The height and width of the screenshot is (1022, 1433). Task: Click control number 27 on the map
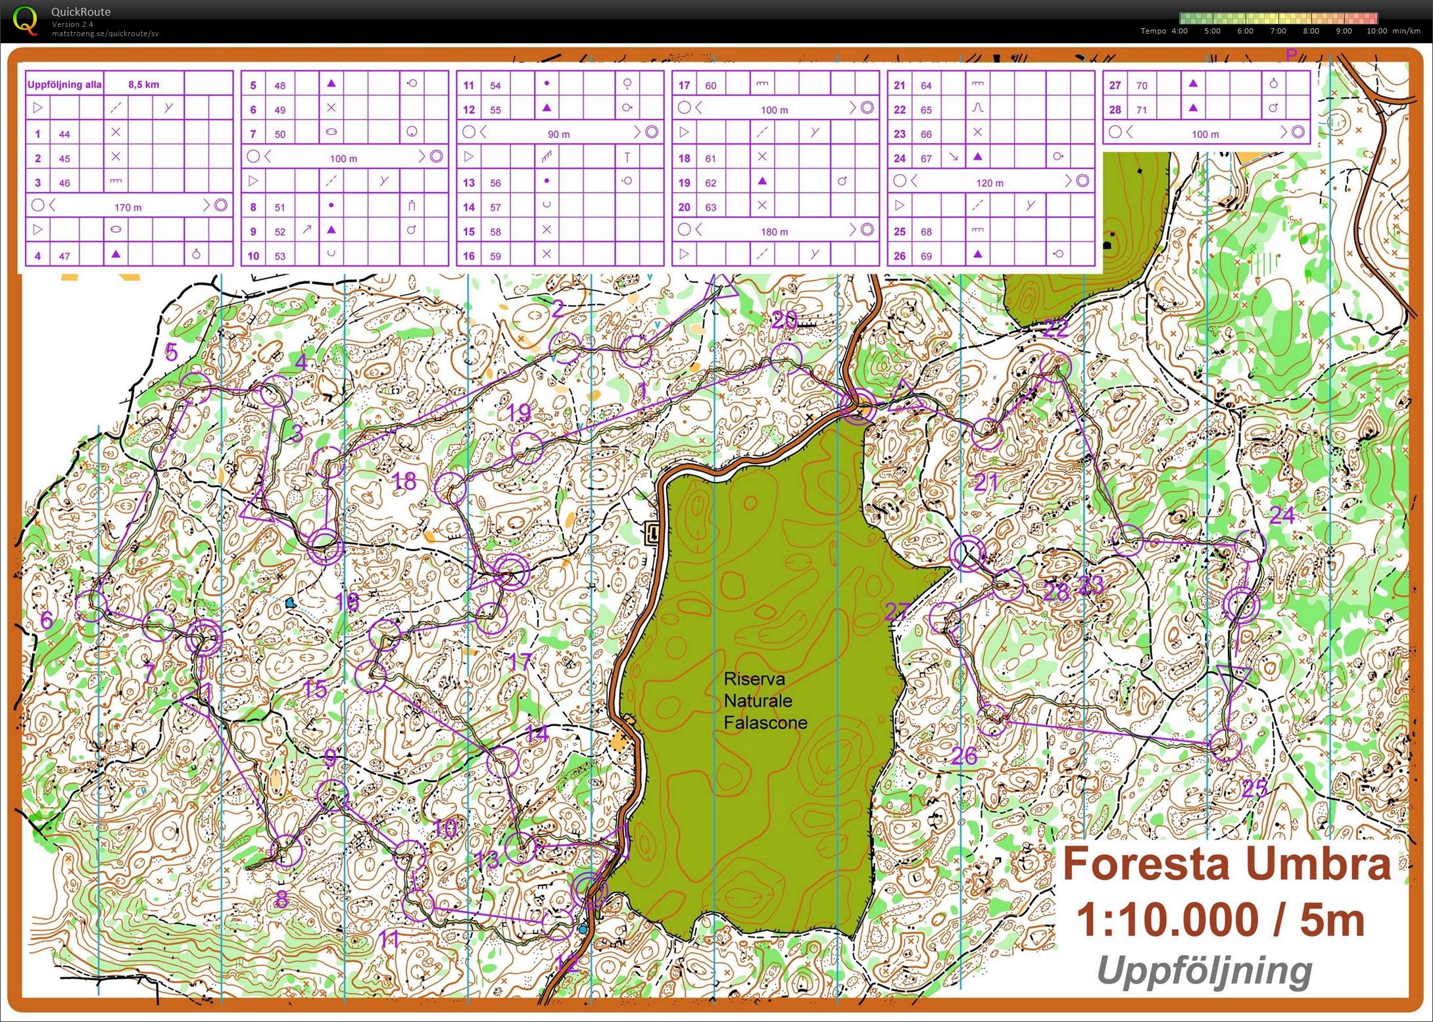click(x=897, y=611)
